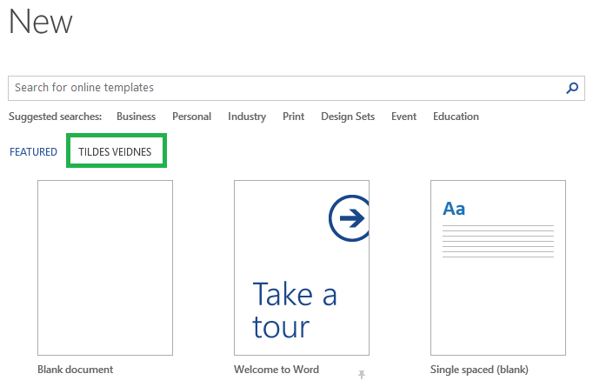
Task: Switch to the TILDES VEIDNES tab
Action: pos(115,152)
